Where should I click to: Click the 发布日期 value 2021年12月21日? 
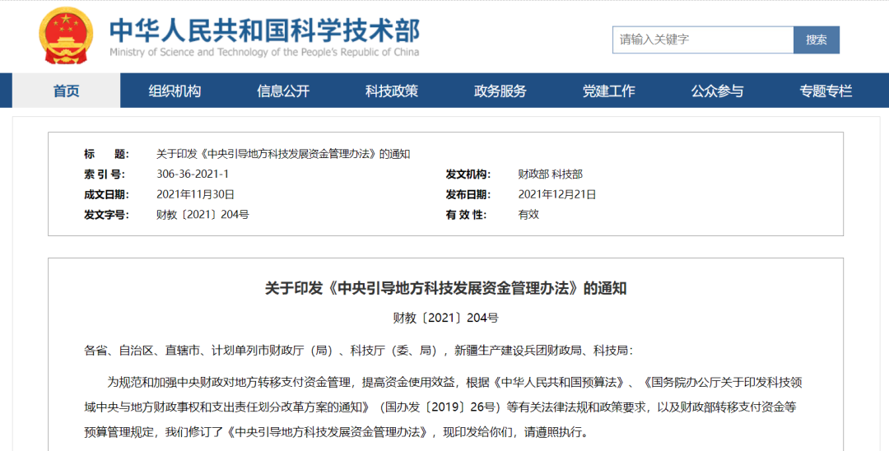556,194
